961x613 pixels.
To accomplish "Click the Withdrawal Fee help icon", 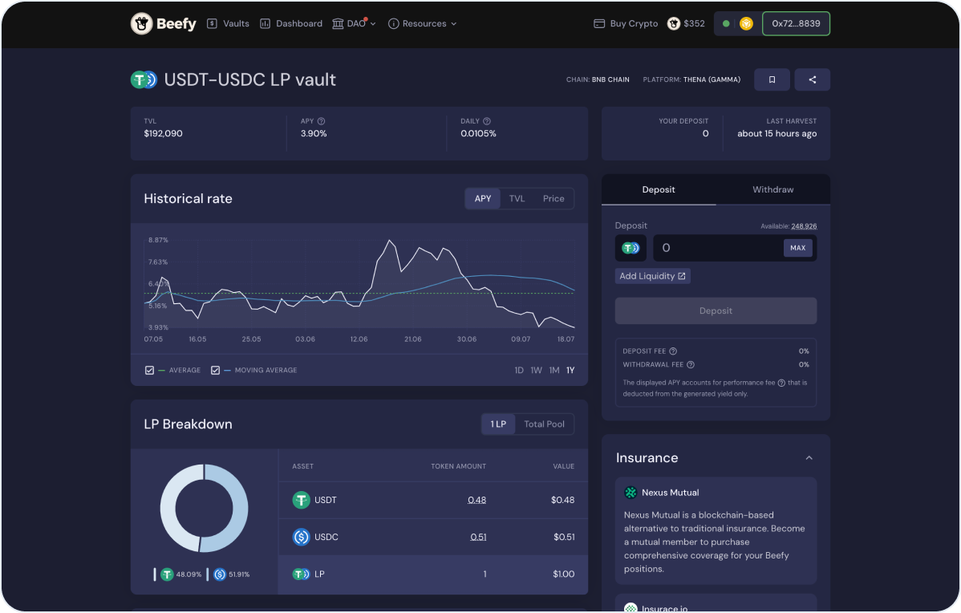I will point(690,365).
